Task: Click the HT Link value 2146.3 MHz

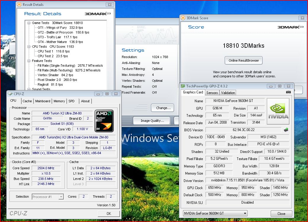Action: [x=46, y=184]
